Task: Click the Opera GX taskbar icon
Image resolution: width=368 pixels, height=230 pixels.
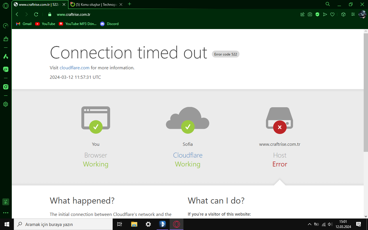Action: (177, 224)
